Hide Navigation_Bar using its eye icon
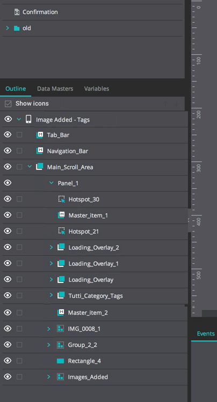This screenshot has height=402, width=217. 8,151
